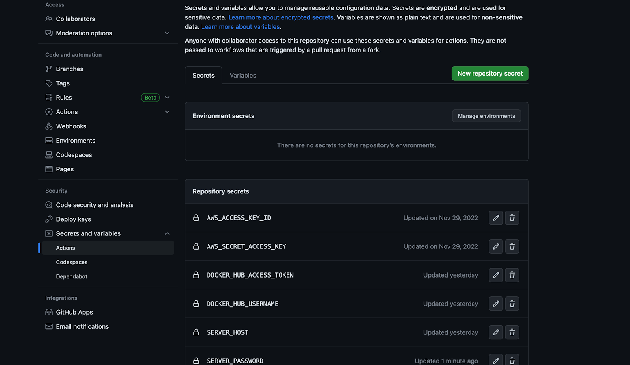Open GitHub Apps settings
Image resolution: width=630 pixels, height=365 pixels.
pos(74,312)
